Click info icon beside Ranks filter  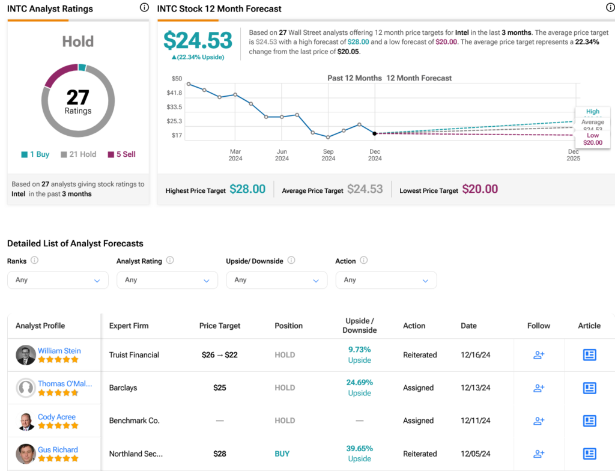[34, 261]
